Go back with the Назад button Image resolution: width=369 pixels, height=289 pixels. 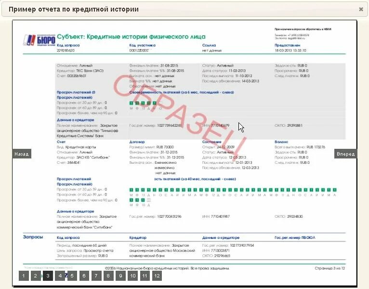click(x=22, y=154)
